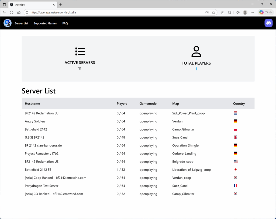Screen dimensions: 276x219
Task: Open the Copilot chat button
Action: (265, 12)
